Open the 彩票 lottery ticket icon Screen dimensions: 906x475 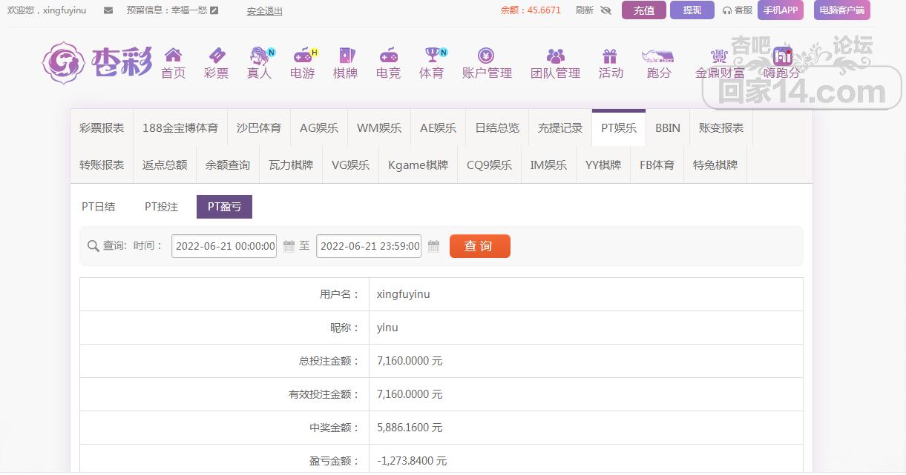coord(216,56)
